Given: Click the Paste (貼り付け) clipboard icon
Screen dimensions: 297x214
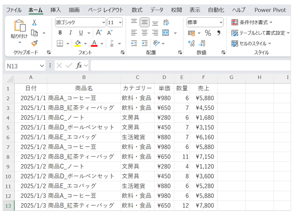Looking at the screenshot, I should [x=20, y=26].
